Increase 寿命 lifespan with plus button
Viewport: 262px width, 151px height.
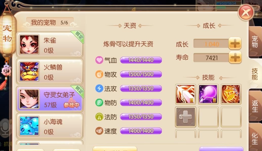[x=235, y=57]
